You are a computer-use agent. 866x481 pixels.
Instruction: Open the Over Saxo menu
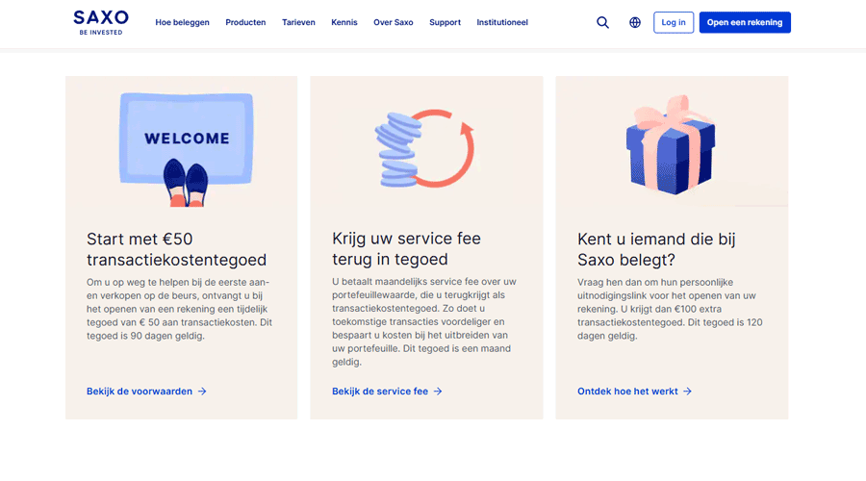(393, 22)
